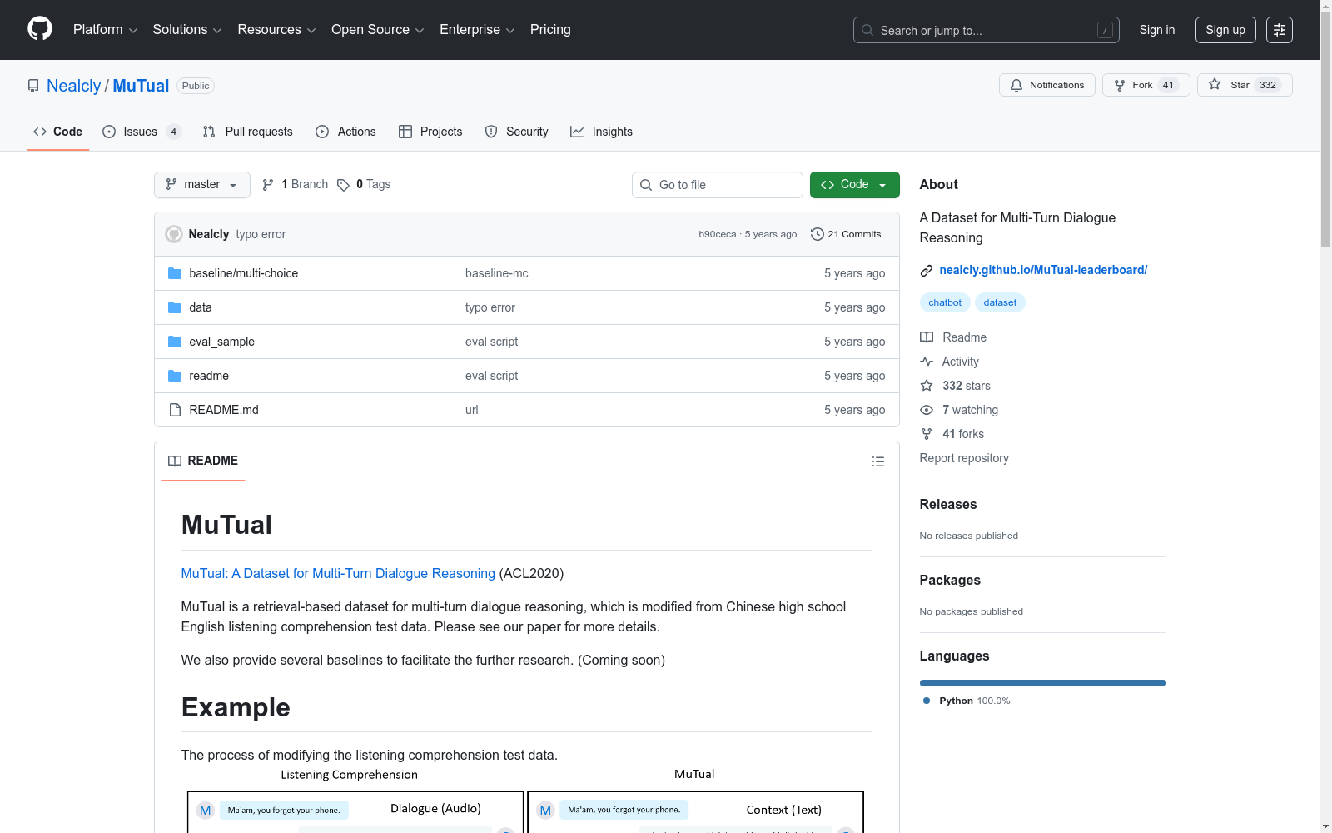
Task: Click the Search or jump to field
Action: 987,30
